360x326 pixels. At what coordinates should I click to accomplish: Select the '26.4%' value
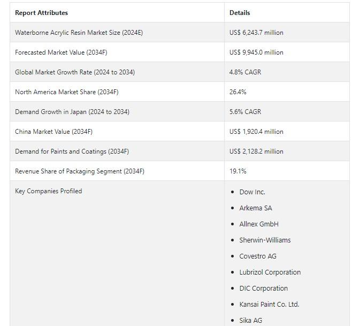click(238, 92)
